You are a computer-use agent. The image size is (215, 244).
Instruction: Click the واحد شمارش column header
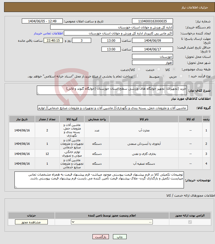coord(97,119)
